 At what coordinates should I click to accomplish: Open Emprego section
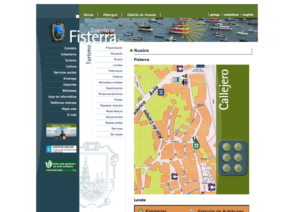pos(70,79)
